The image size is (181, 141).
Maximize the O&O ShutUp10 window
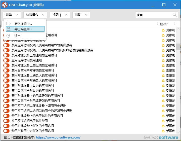tap(164, 5)
